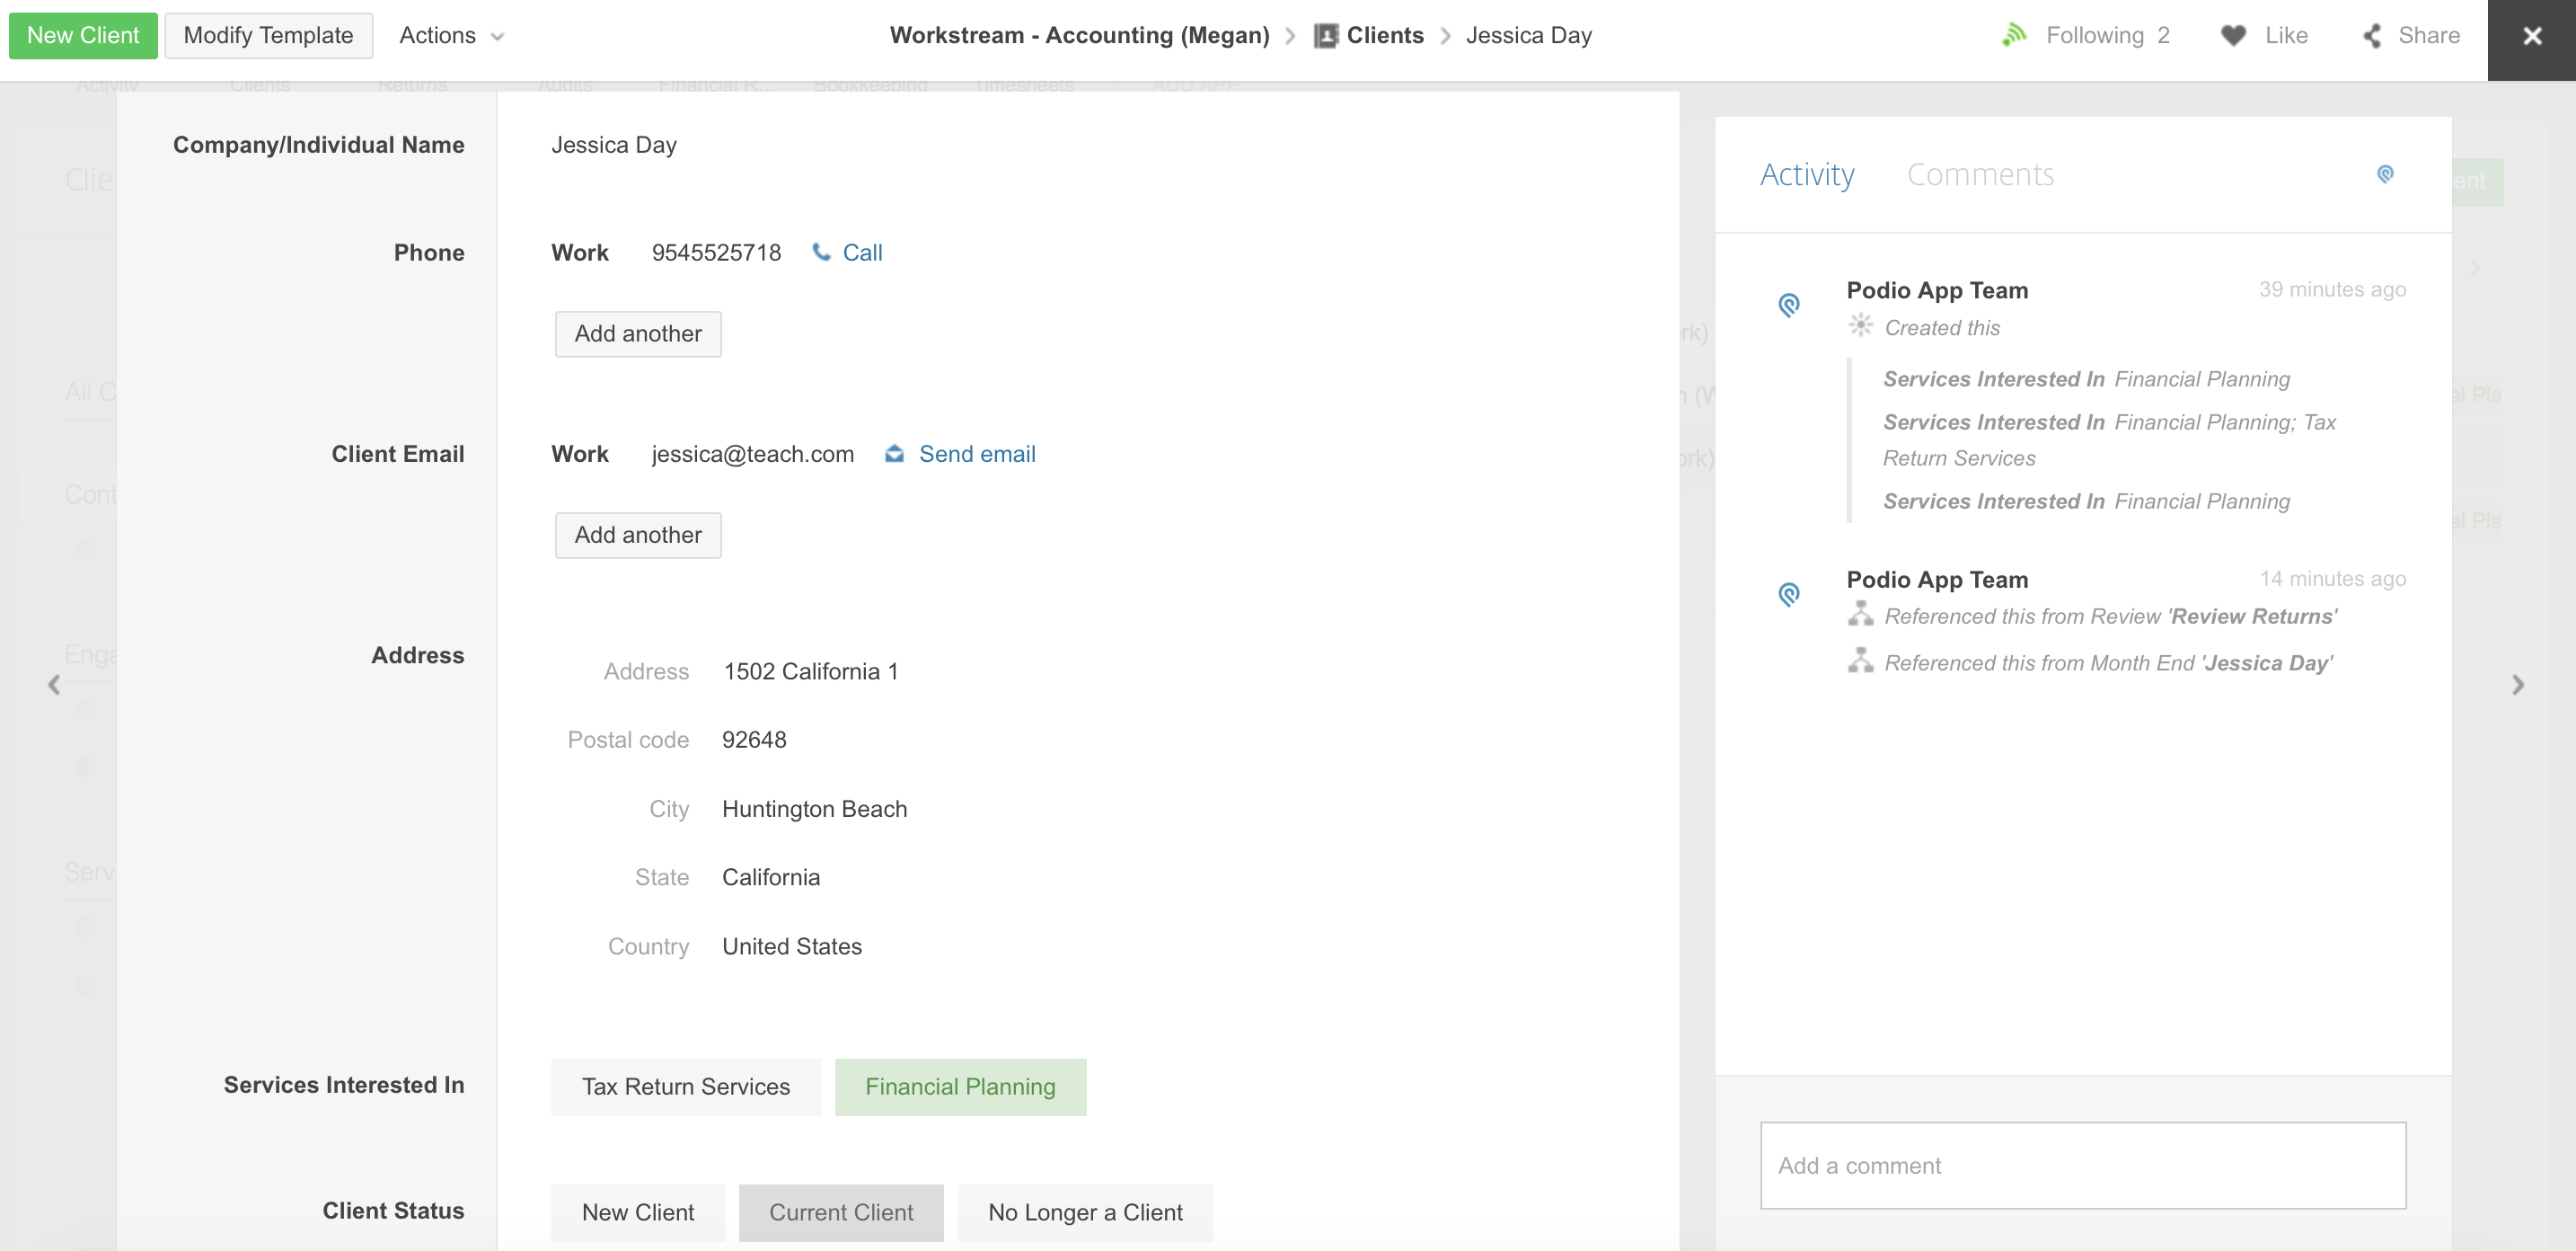Toggle Financial Planning service option
2576x1251 pixels.
[960, 1087]
